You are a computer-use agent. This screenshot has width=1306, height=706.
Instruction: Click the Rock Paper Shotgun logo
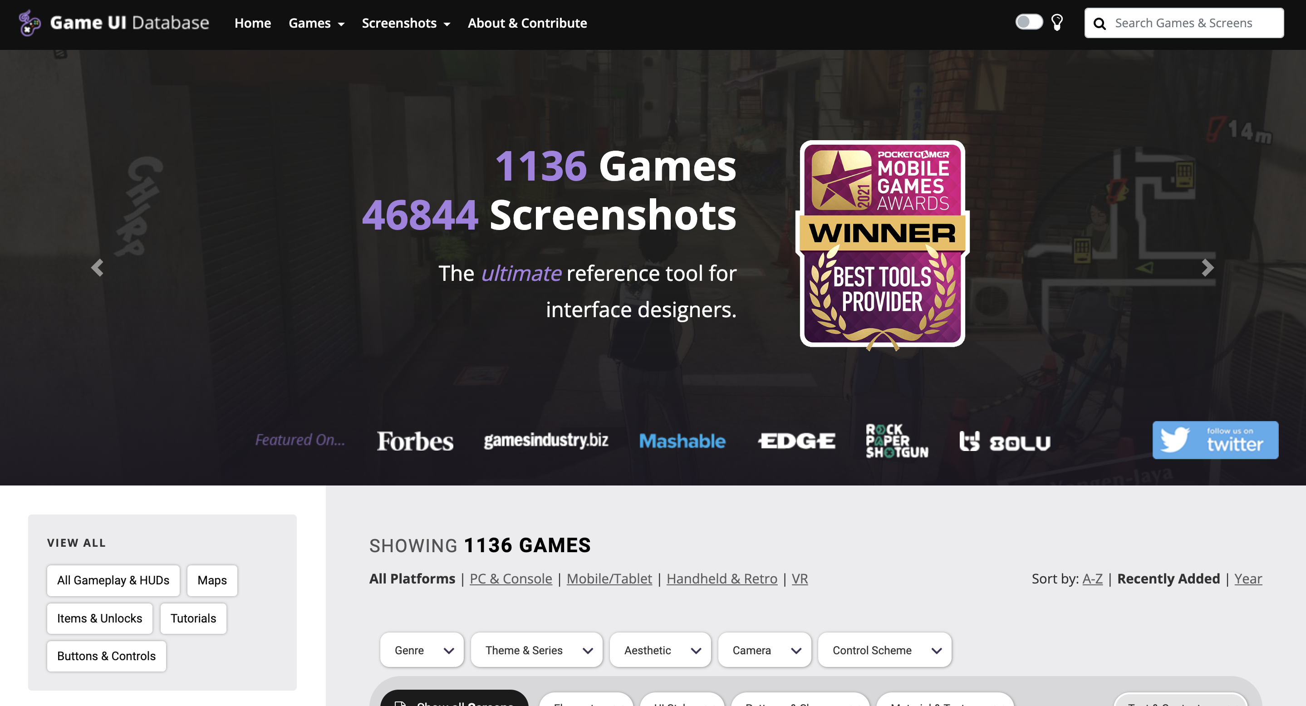pyautogui.click(x=894, y=441)
